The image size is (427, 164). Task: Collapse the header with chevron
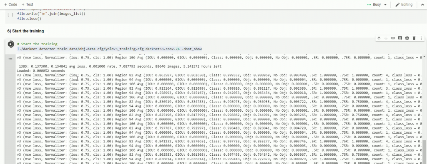click(x=422, y=5)
